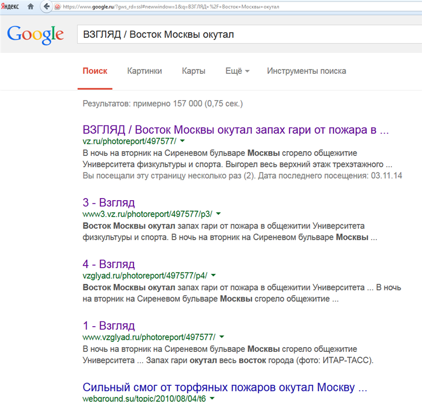422x402 pixels.
Task: Click the Google logo
Action: point(35,35)
